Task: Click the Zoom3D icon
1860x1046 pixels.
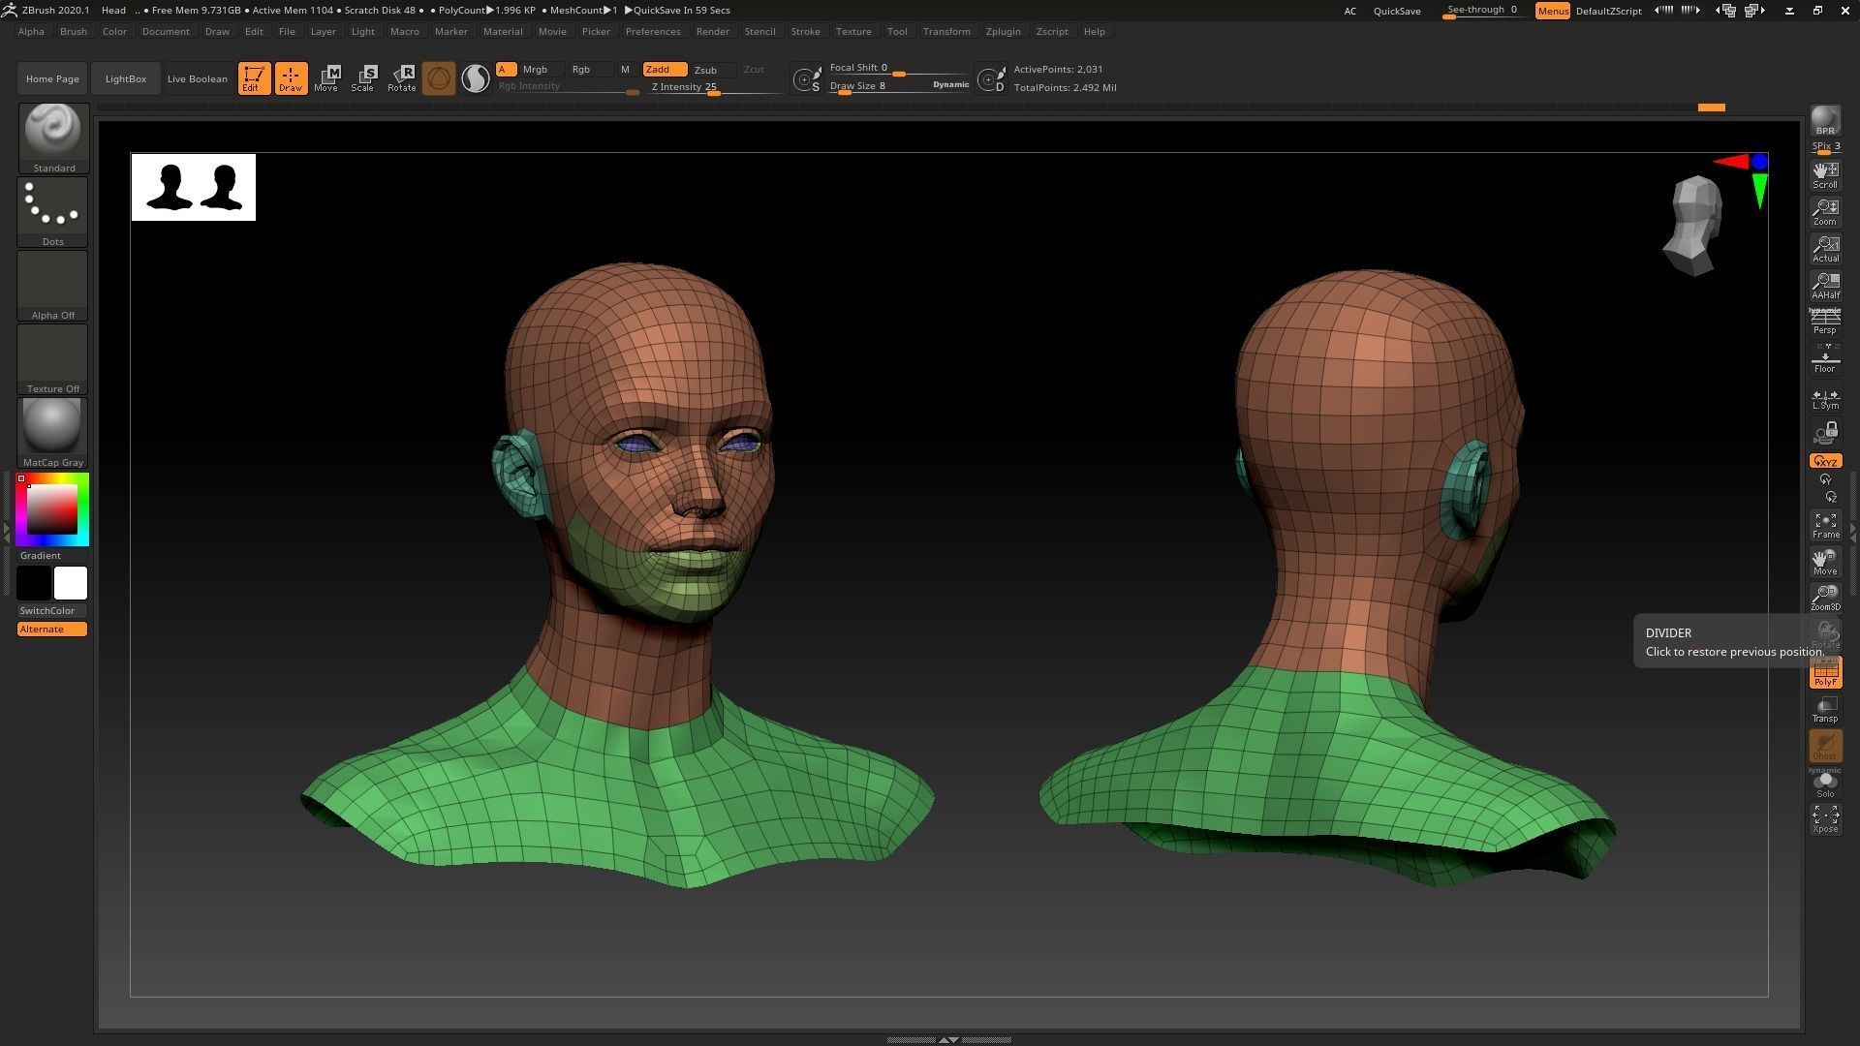Action: (1825, 598)
